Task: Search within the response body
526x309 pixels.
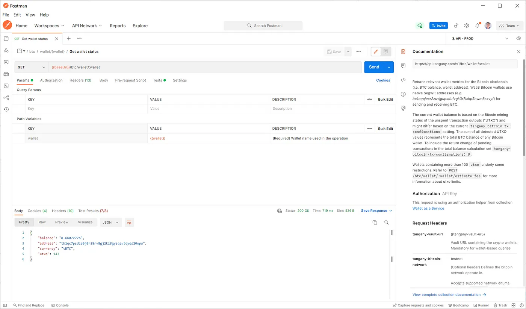Action: (387, 223)
